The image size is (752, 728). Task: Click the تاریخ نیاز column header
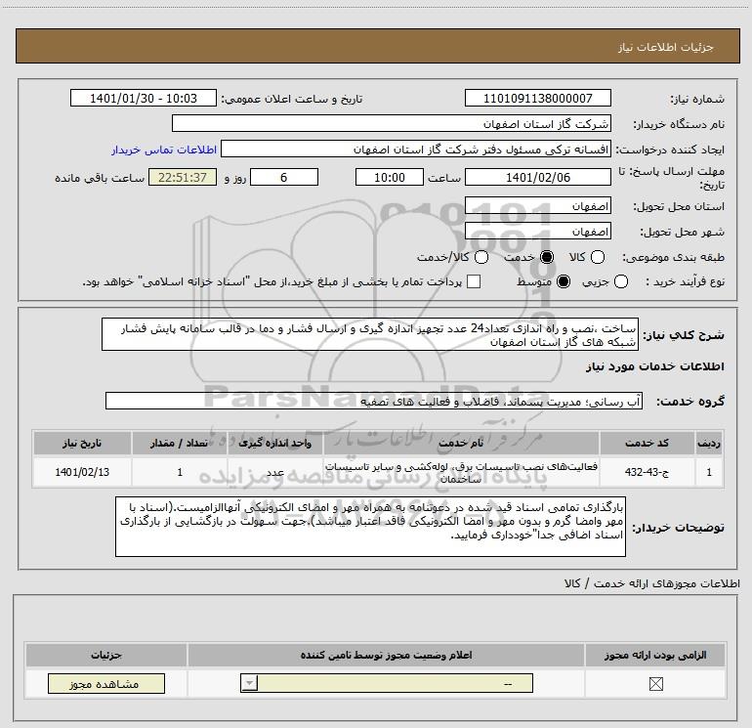click(82, 443)
